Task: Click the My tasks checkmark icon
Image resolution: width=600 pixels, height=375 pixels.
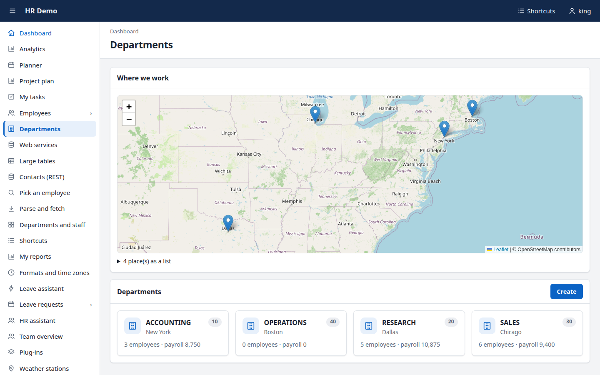Action: [11, 97]
